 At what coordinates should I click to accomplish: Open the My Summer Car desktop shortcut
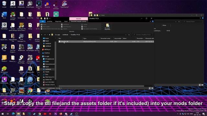click(x=4, y=70)
